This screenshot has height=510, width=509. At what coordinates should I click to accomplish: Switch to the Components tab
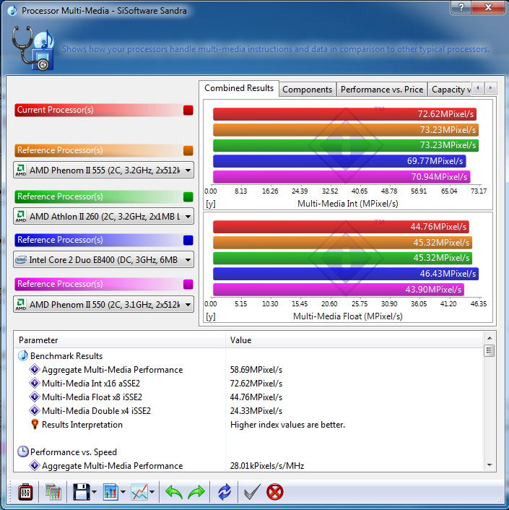click(307, 90)
